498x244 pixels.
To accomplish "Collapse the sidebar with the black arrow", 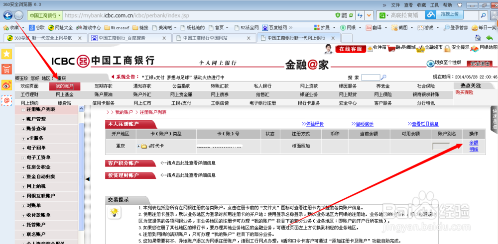I will 88,179.
